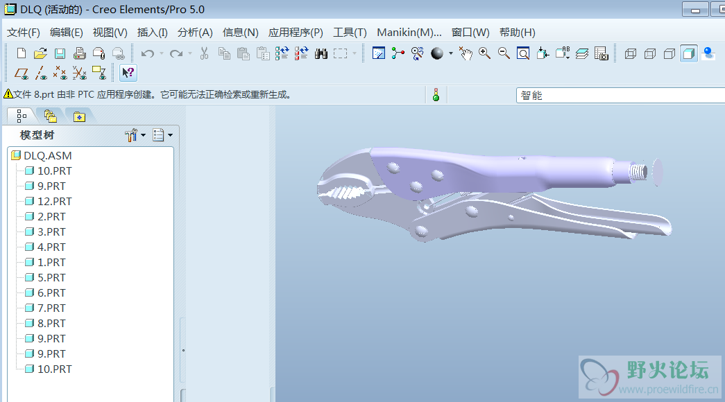Open the View Manager icon
Image resolution: width=725 pixels, height=402 pixels.
(601, 53)
